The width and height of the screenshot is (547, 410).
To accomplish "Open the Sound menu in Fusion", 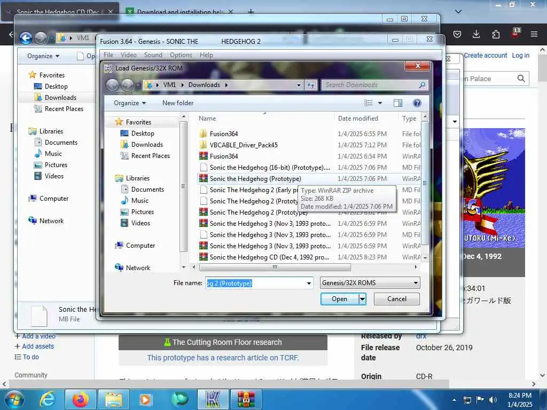I will click(x=153, y=55).
